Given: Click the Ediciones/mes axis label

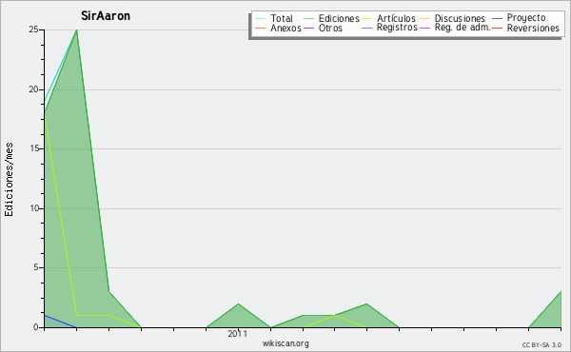Looking at the screenshot, I should click(x=9, y=180).
